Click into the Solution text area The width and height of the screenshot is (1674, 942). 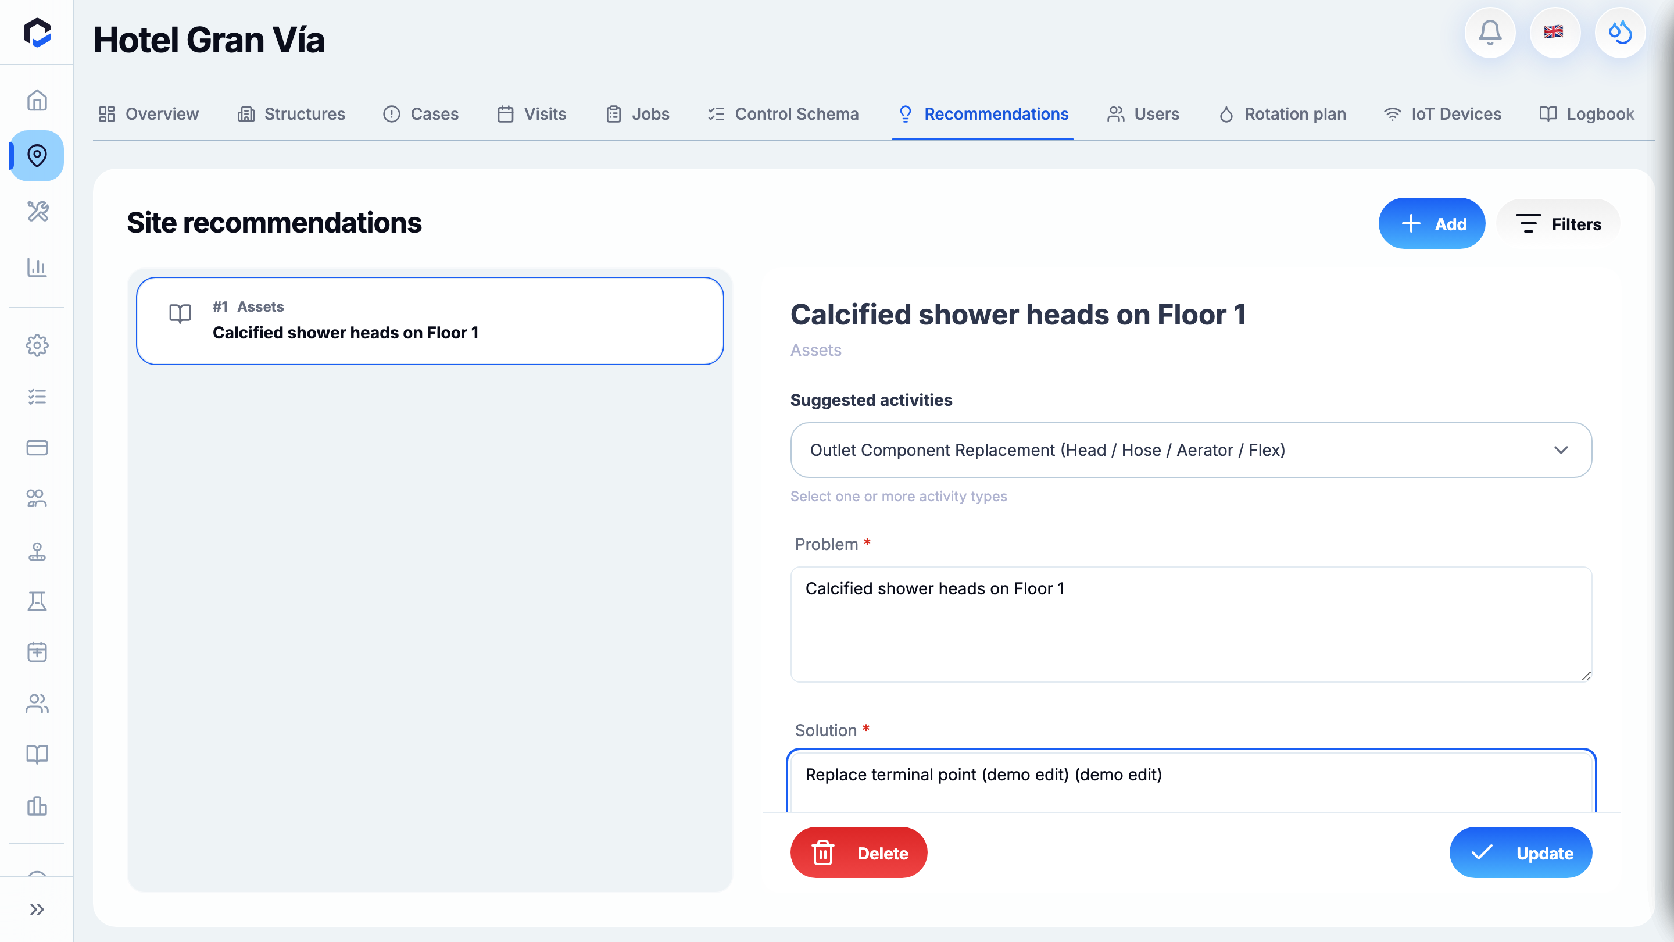tap(1190, 781)
